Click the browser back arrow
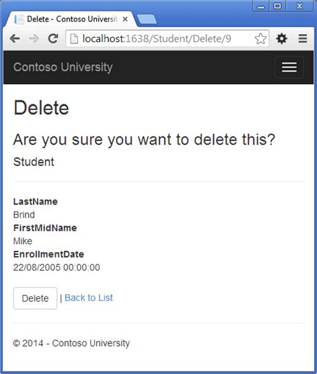317x374 pixels. [x=15, y=38]
